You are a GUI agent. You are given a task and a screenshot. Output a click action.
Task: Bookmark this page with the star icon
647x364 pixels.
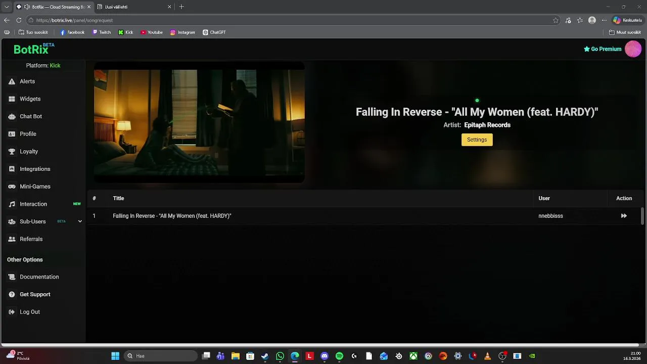point(556,20)
